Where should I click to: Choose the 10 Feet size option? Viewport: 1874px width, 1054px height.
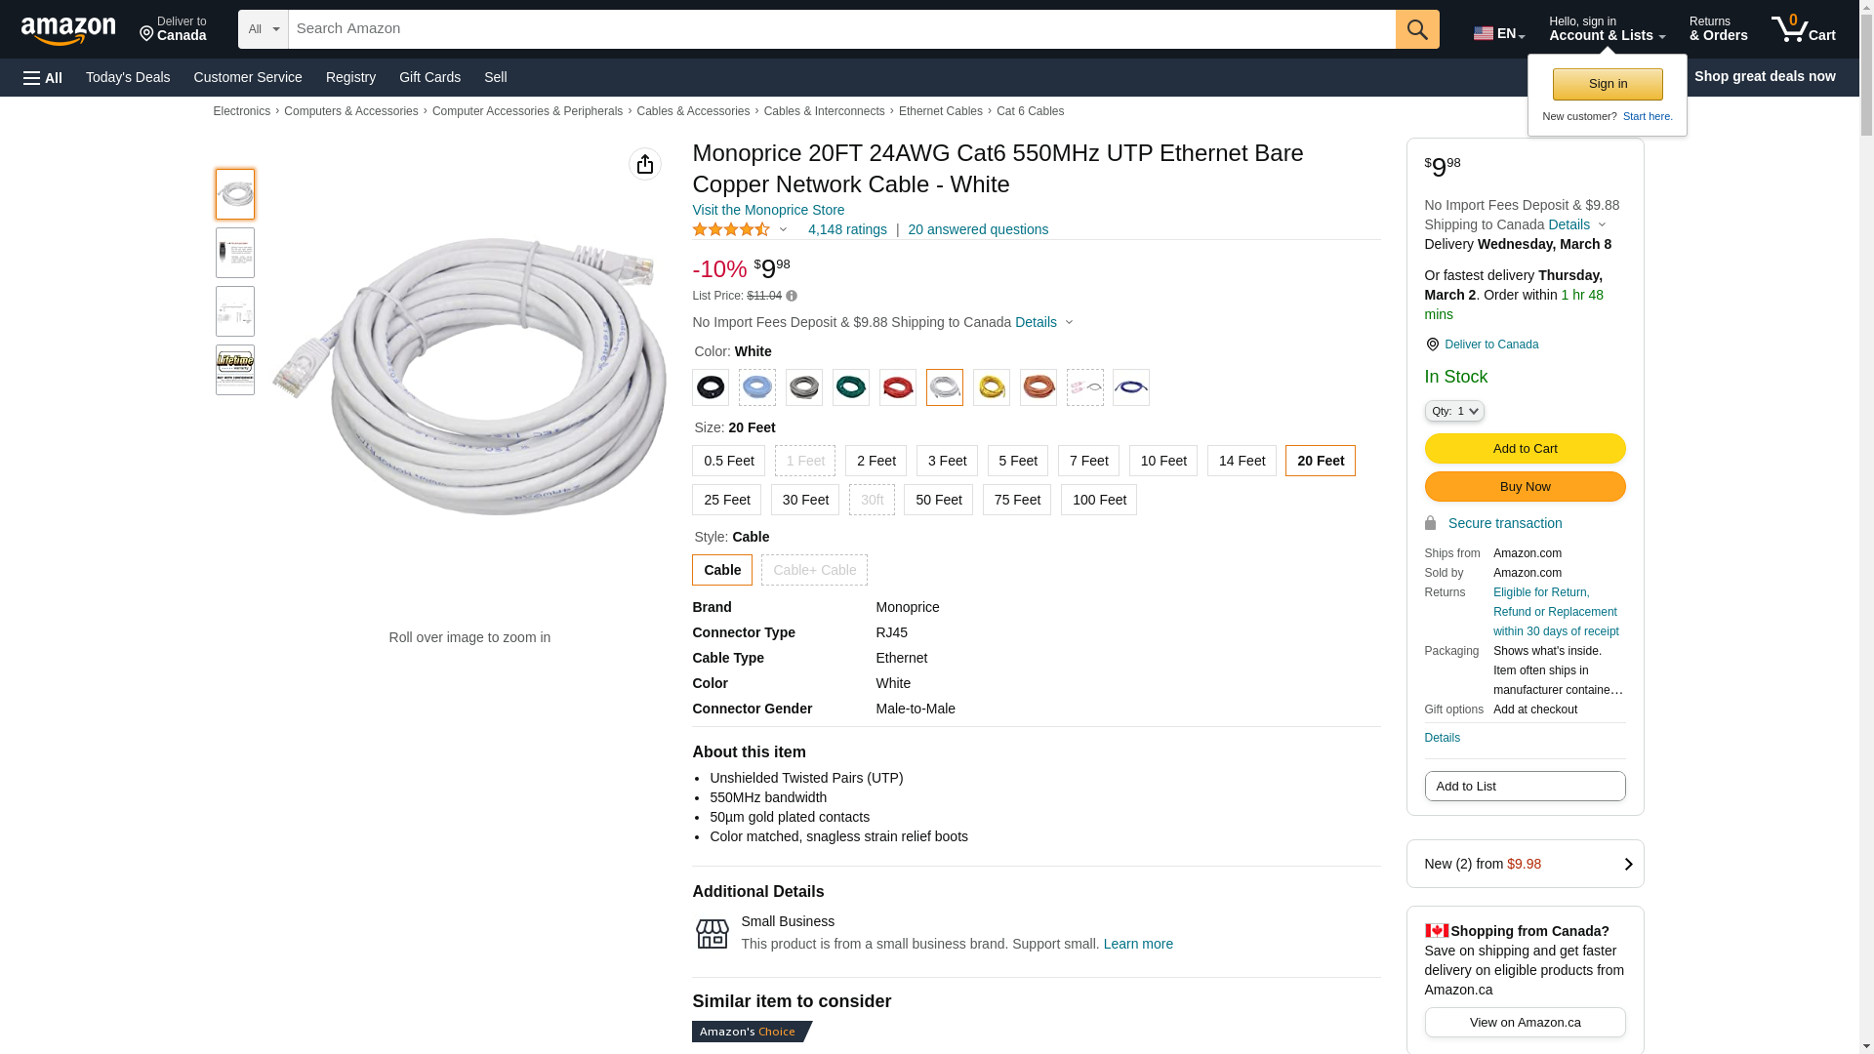[1162, 461]
